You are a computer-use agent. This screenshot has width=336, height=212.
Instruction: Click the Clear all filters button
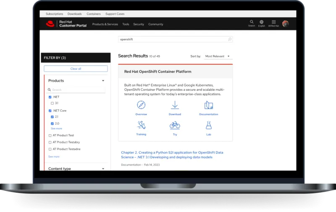tap(76, 69)
